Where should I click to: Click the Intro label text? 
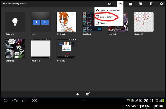coord(33,34)
